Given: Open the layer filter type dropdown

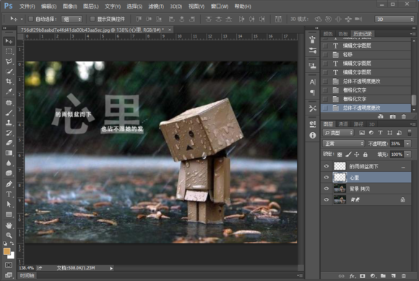Looking at the screenshot, I should [338, 133].
